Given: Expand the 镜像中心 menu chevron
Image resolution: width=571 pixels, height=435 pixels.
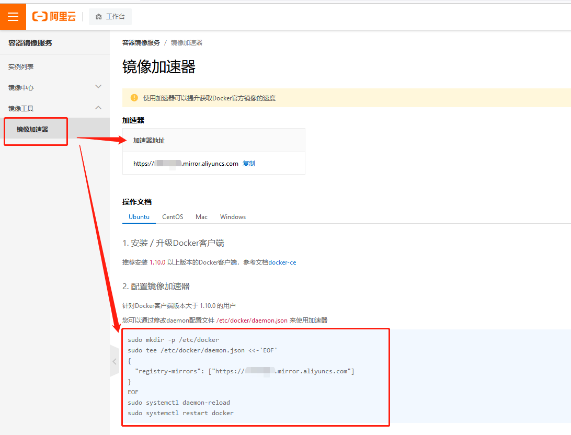Looking at the screenshot, I should 98,87.
